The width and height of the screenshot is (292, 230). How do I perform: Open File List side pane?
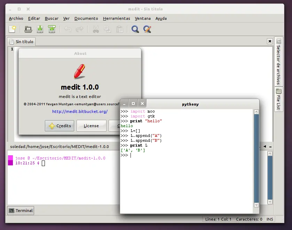[278, 99]
